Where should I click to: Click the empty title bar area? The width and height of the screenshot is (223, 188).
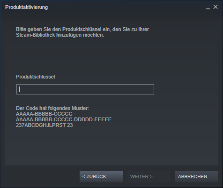pyautogui.click(x=125, y=7)
